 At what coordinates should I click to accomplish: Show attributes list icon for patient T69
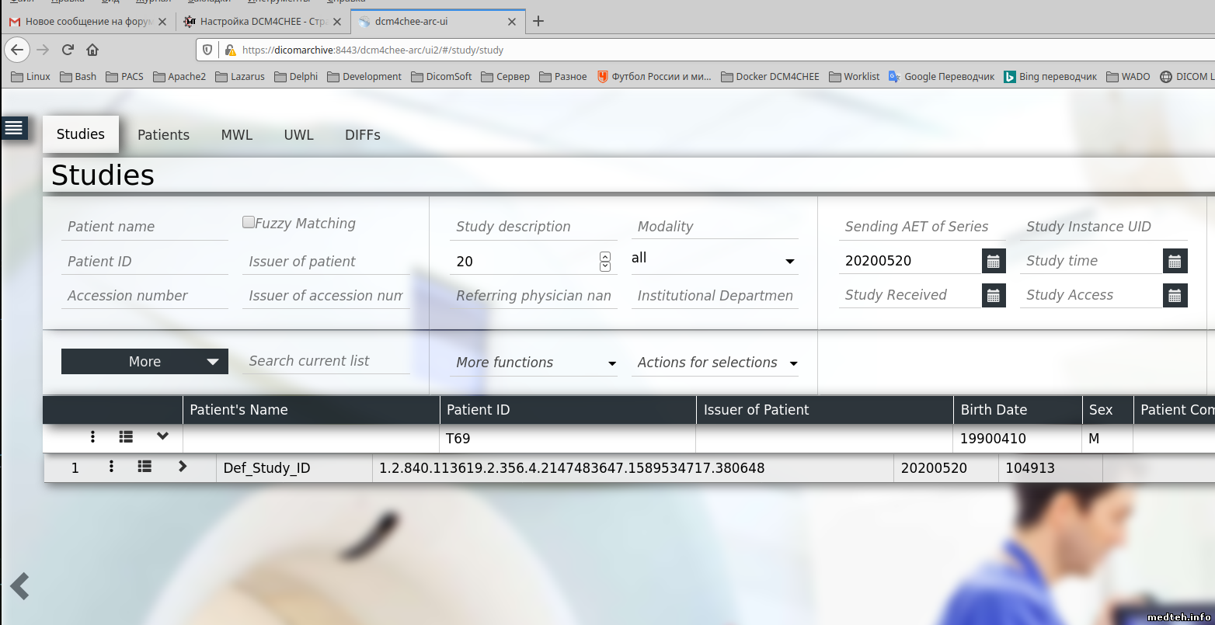[126, 437]
